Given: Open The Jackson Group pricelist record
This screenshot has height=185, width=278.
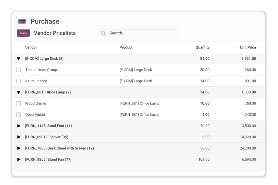Looking at the screenshot, I should [x=41, y=70].
